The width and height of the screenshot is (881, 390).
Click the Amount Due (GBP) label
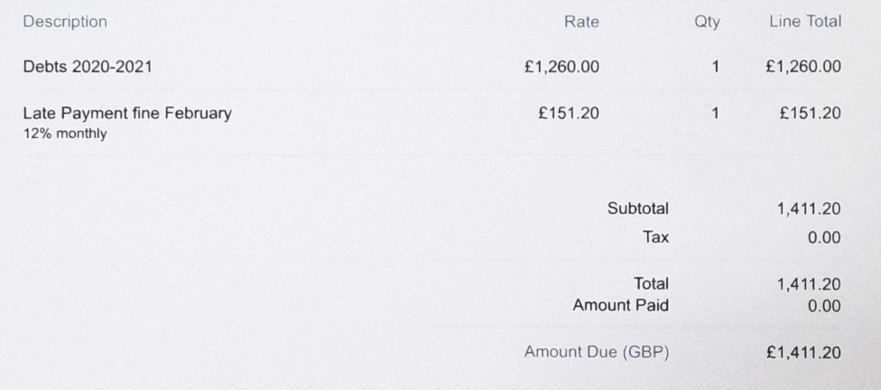click(x=597, y=352)
